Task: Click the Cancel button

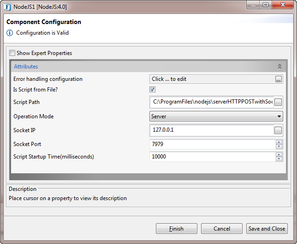Action: [222, 229]
